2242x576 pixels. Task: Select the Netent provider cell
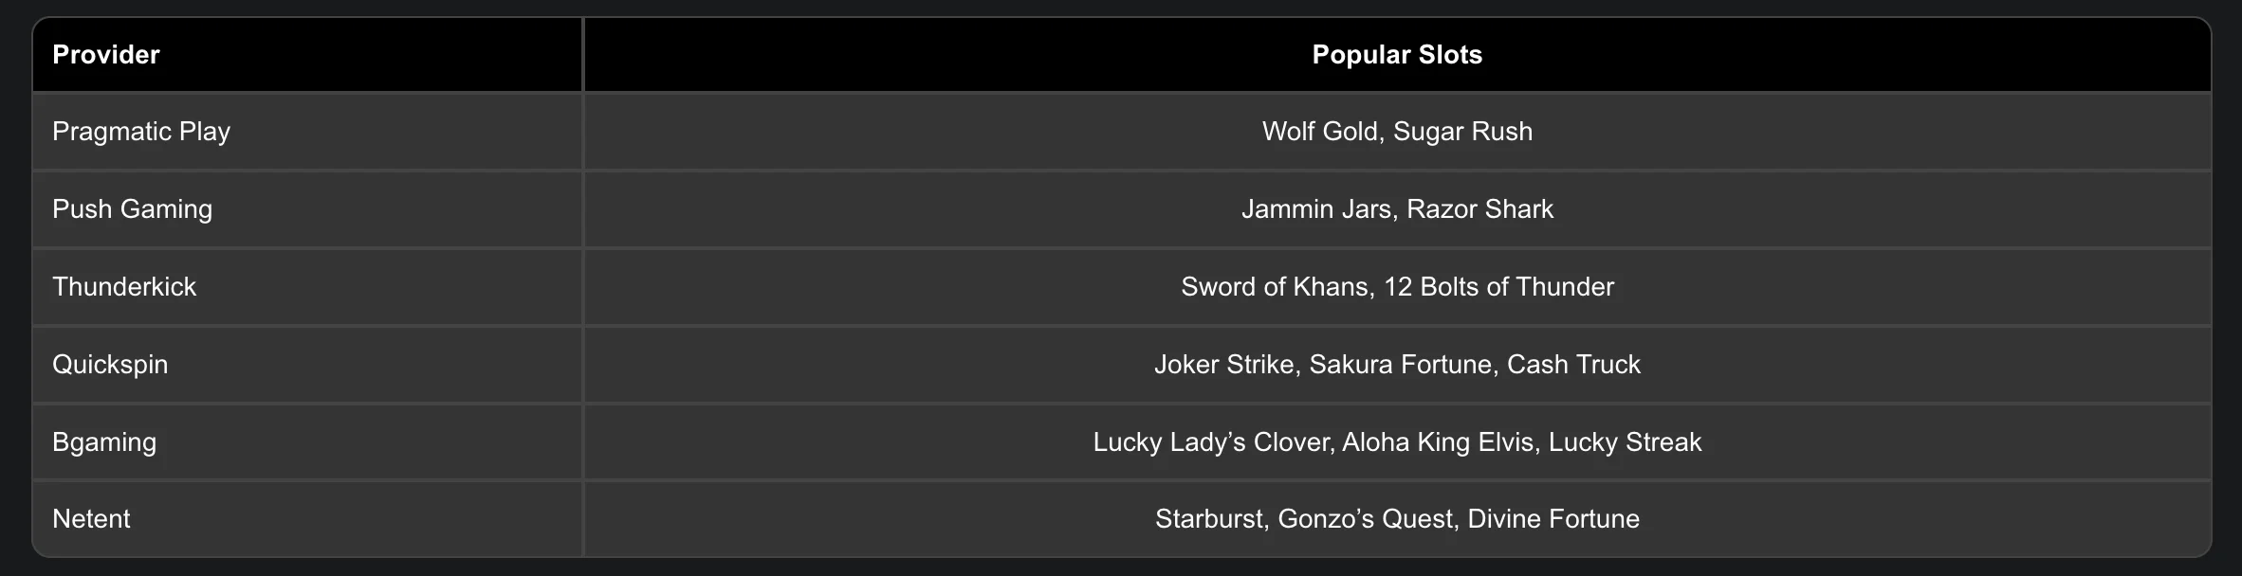91,519
